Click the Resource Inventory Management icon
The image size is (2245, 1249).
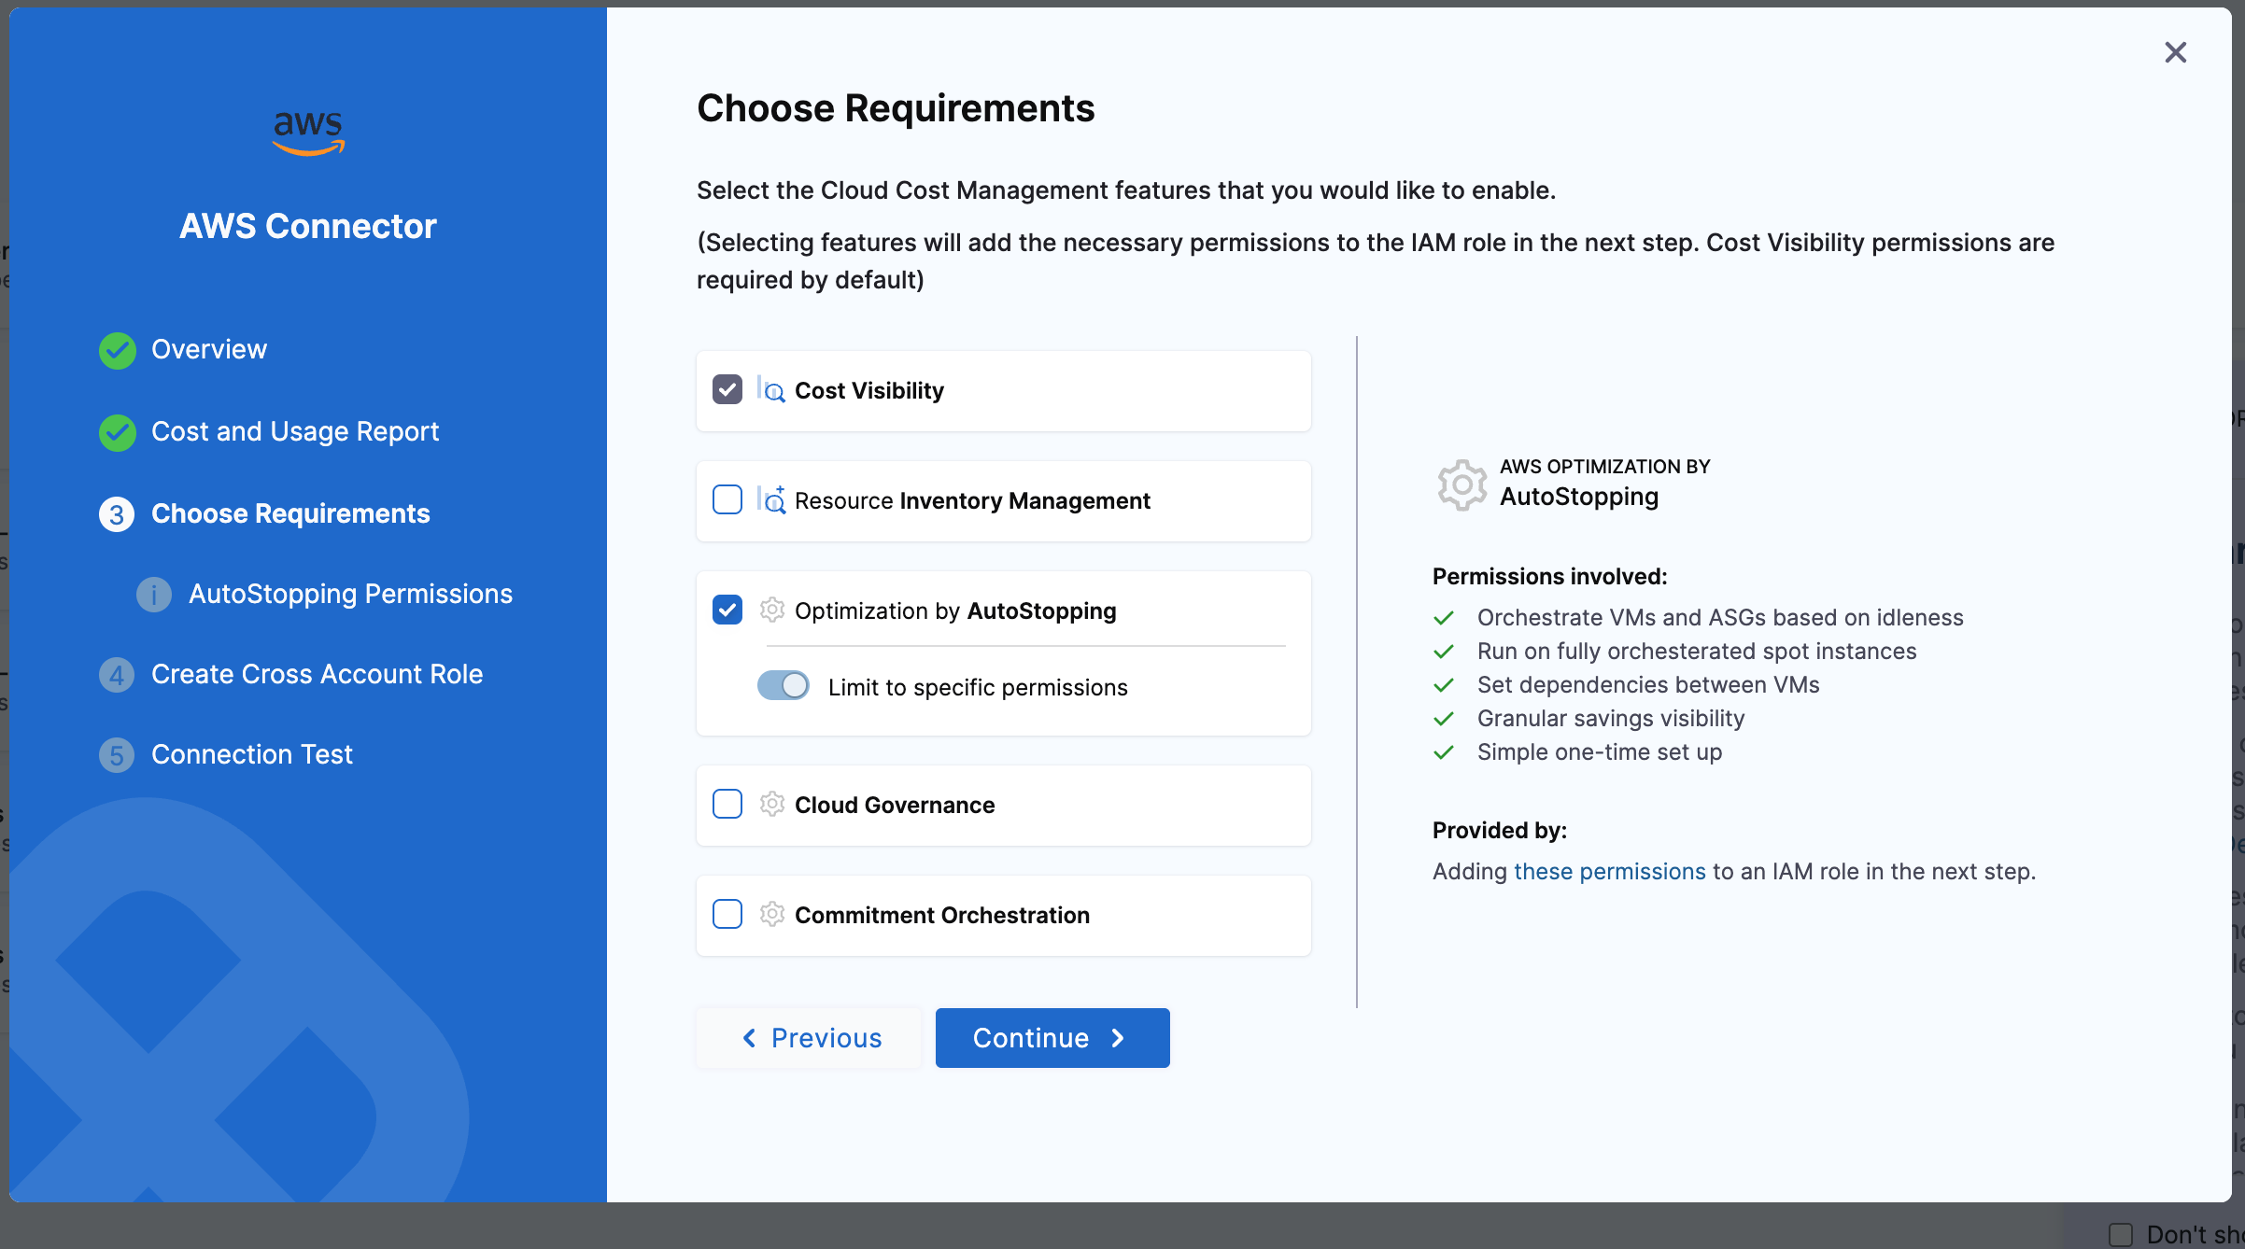(771, 500)
